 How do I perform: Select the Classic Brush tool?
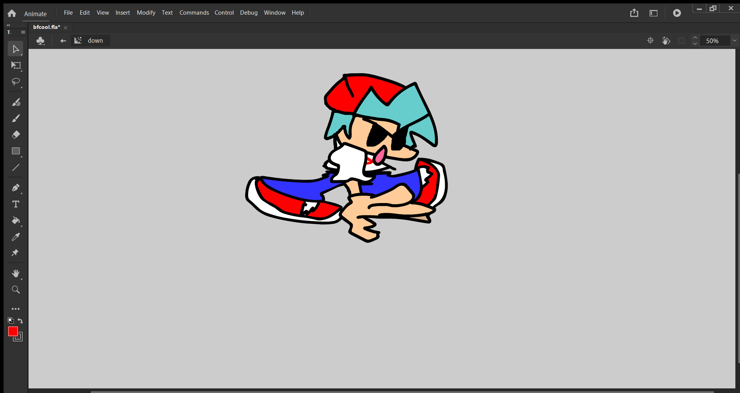(x=15, y=118)
